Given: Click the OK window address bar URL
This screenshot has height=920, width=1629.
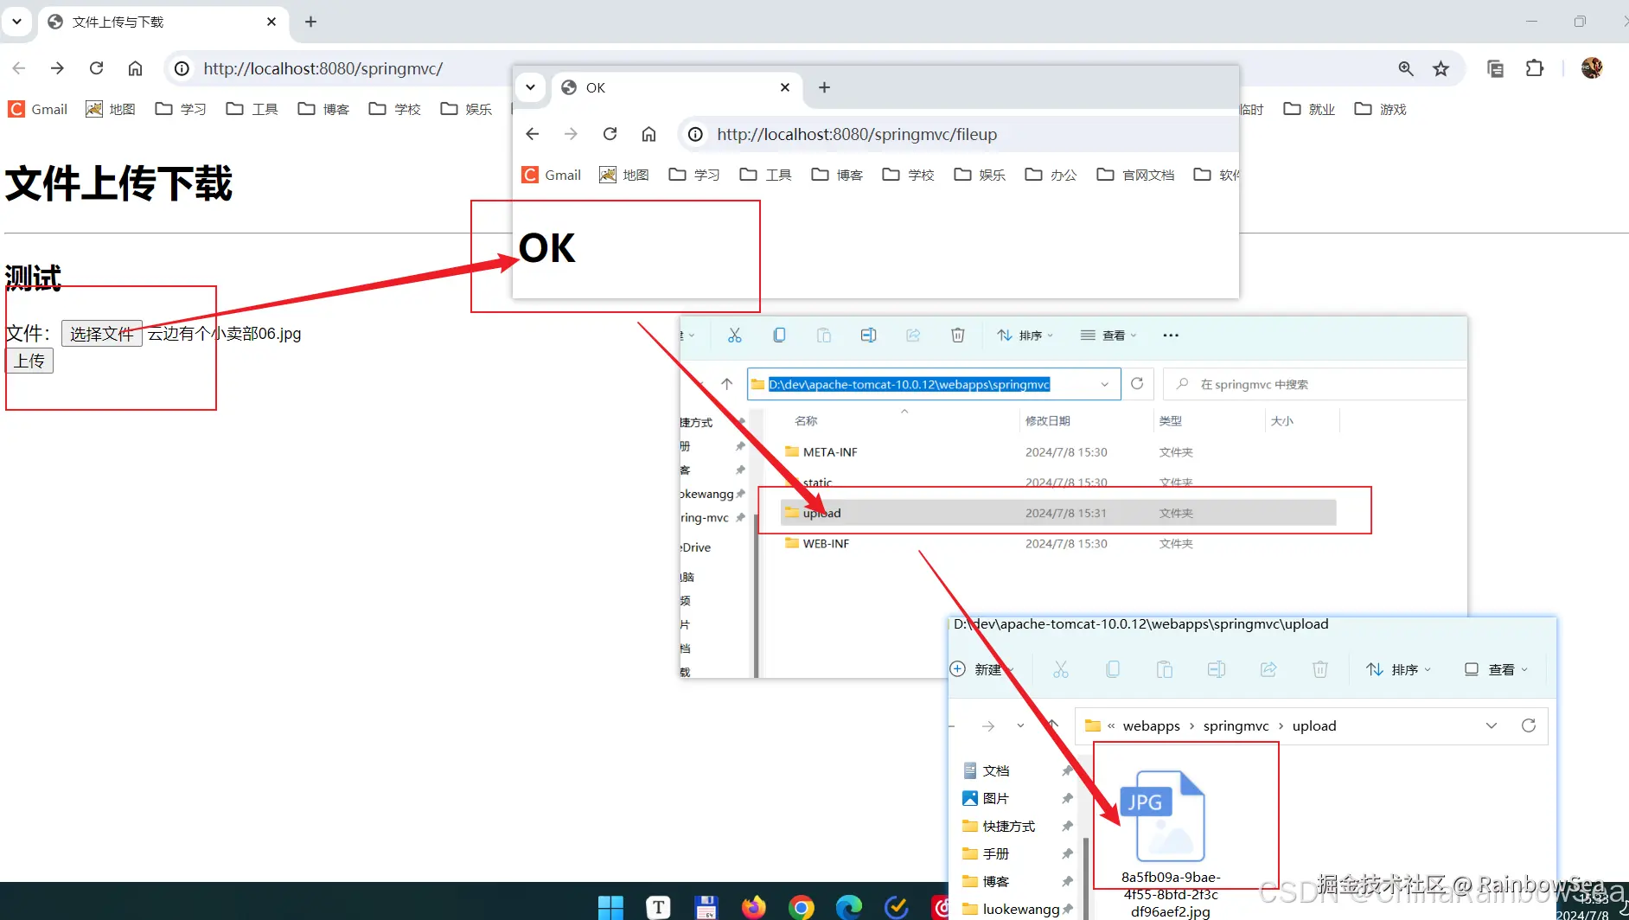Looking at the screenshot, I should tap(857, 134).
